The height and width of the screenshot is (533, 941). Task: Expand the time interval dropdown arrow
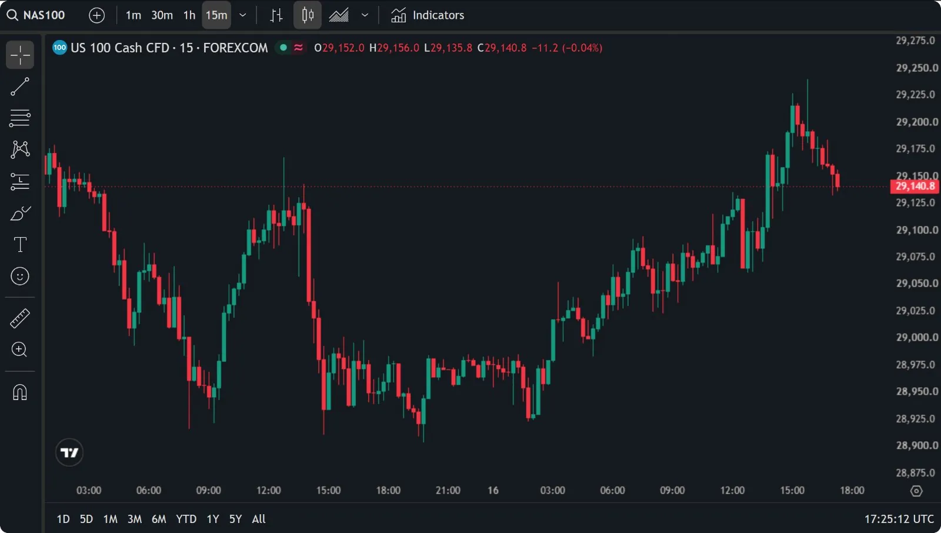pos(243,15)
